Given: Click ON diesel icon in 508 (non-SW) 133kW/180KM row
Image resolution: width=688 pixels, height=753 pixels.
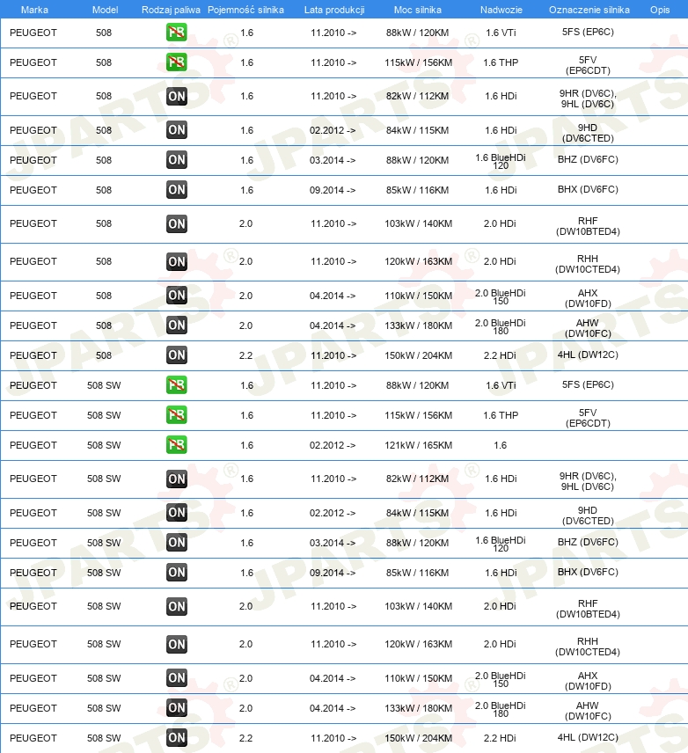Looking at the screenshot, I should pos(176,325).
